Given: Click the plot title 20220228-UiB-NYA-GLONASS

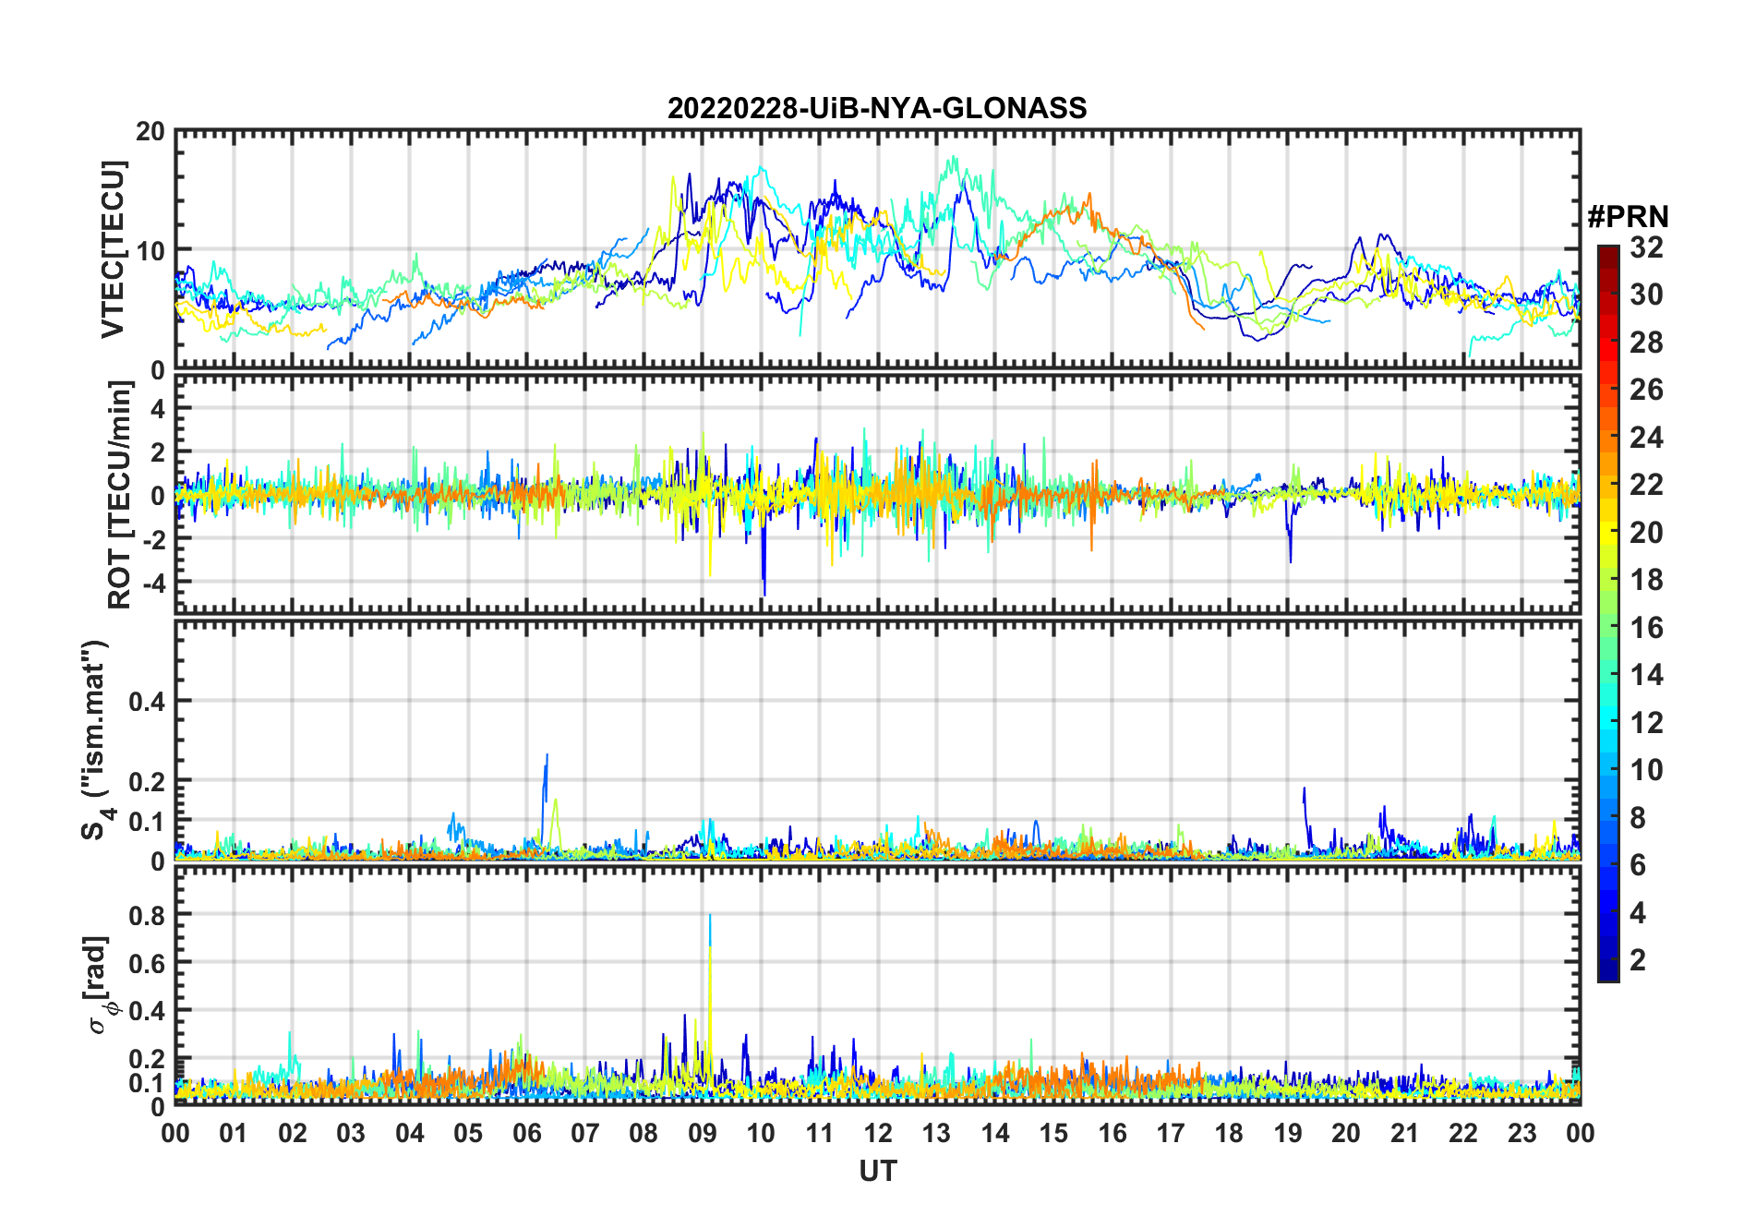Looking at the screenshot, I should (877, 108).
